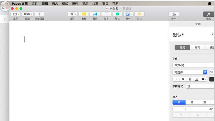Switch to the 样式 tab

click(x=182, y=47)
